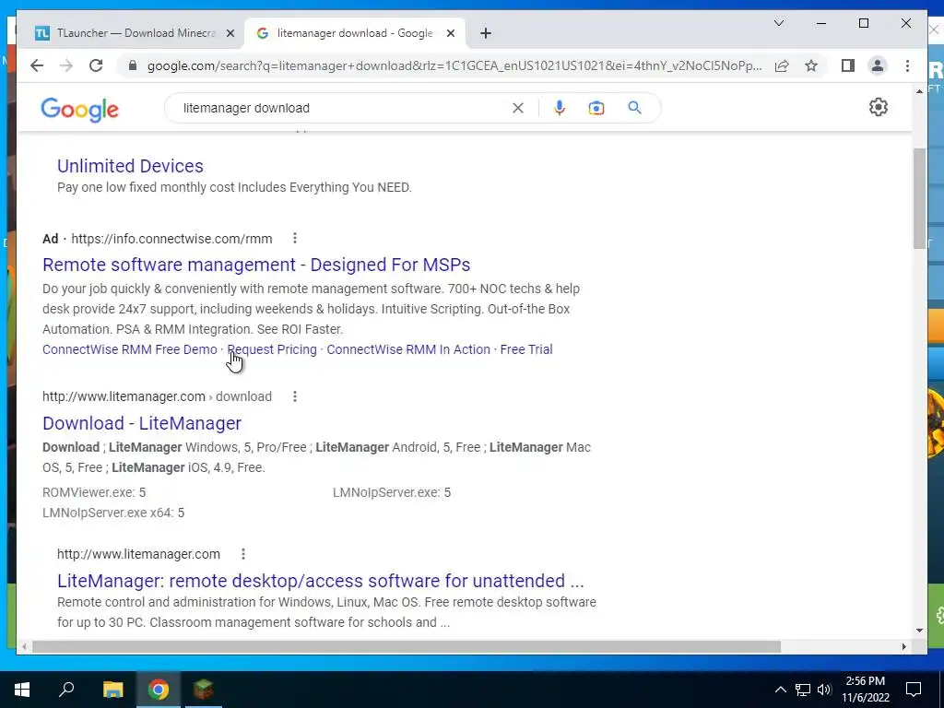Open the Unlimited Devices link
Image resolution: width=944 pixels, height=708 pixels.
130,166
